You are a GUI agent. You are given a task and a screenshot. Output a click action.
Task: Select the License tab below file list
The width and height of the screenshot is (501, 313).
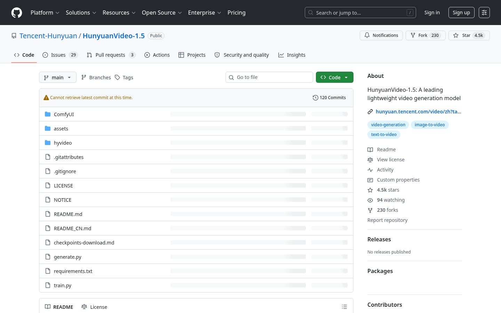click(x=94, y=307)
